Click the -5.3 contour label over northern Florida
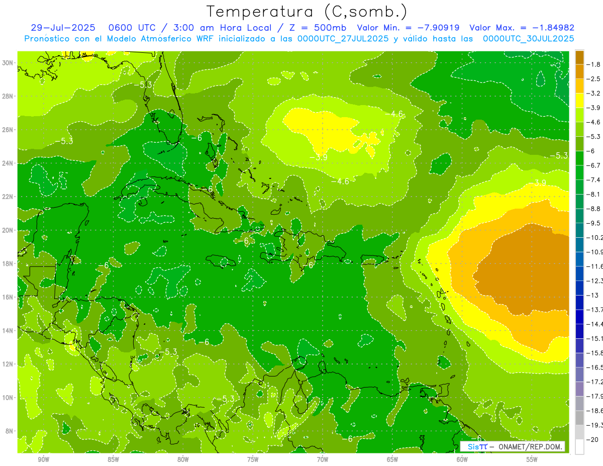 (x=143, y=85)
